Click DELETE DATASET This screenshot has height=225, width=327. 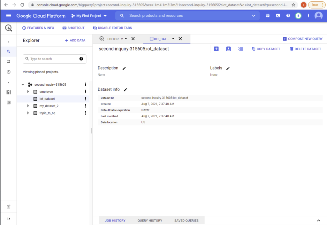point(305,49)
